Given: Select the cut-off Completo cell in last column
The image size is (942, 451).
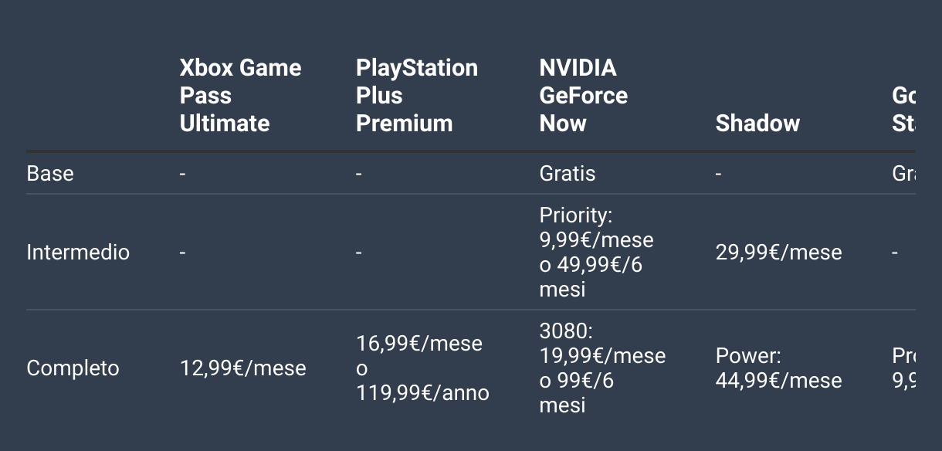Looking at the screenshot, I should click(x=903, y=368).
